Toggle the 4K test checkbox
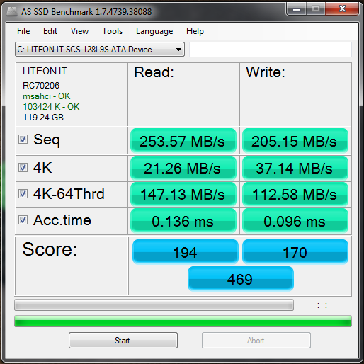 click(23, 168)
